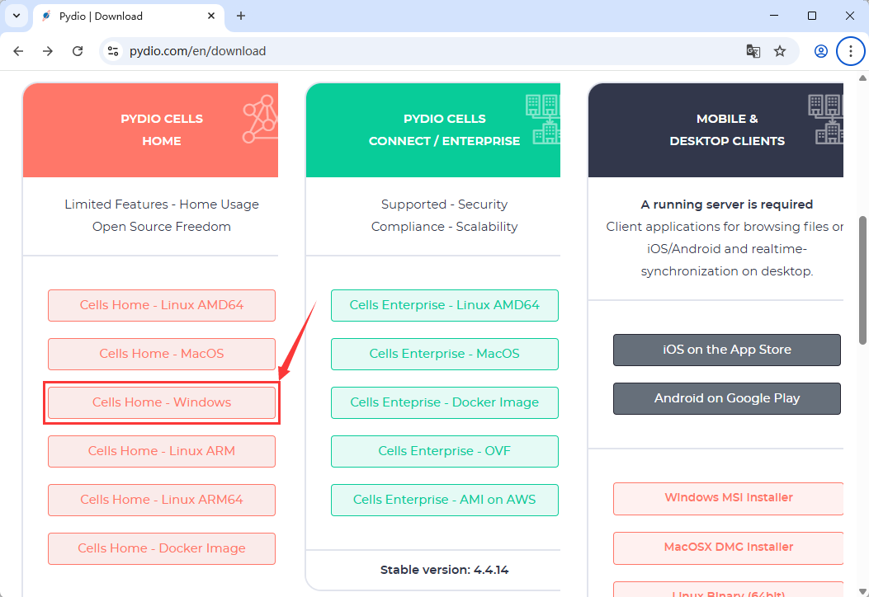
Task: Click the browser back arrow
Action: tap(18, 51)
